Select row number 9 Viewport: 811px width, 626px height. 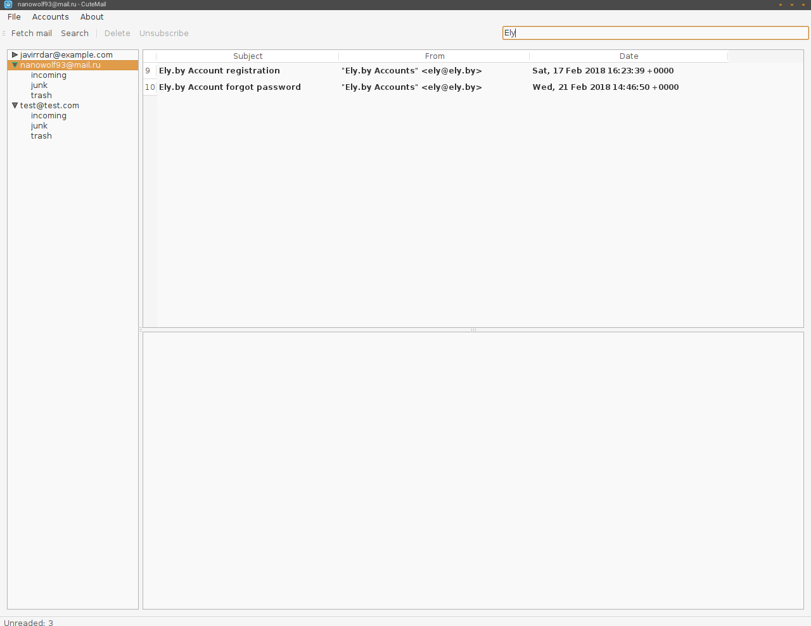[x=150, y=71]
